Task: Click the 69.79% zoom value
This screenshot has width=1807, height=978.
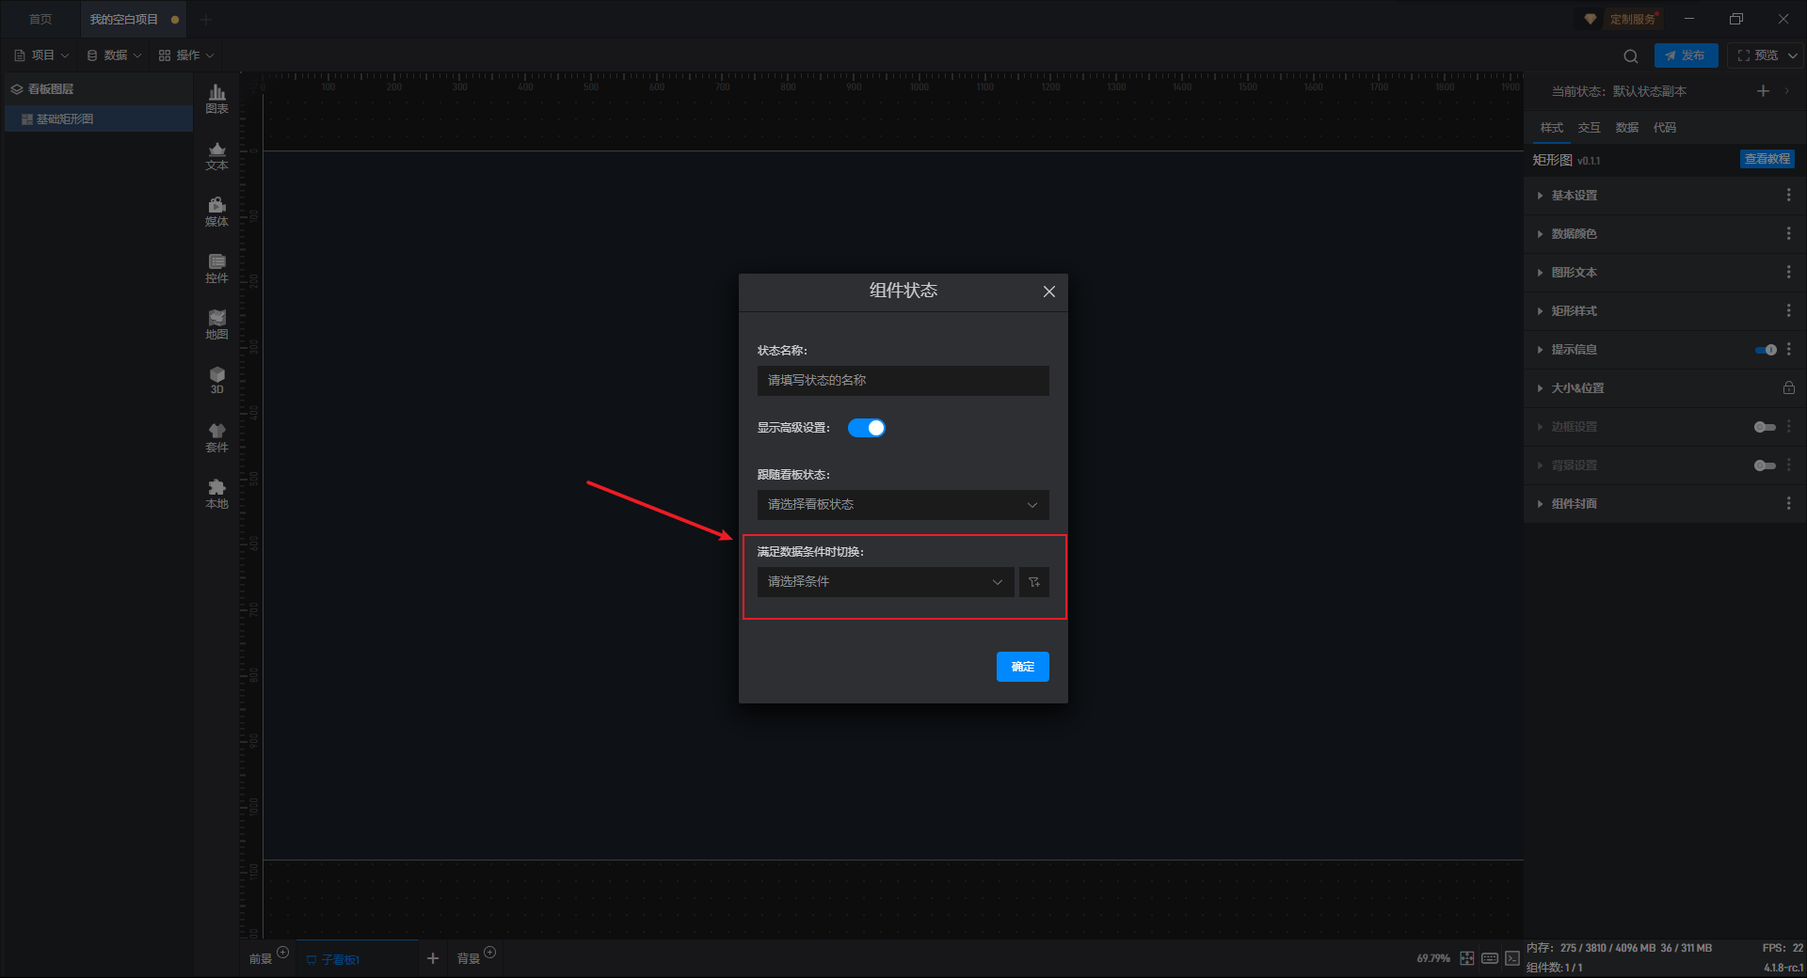Action: click(1433, 959)
